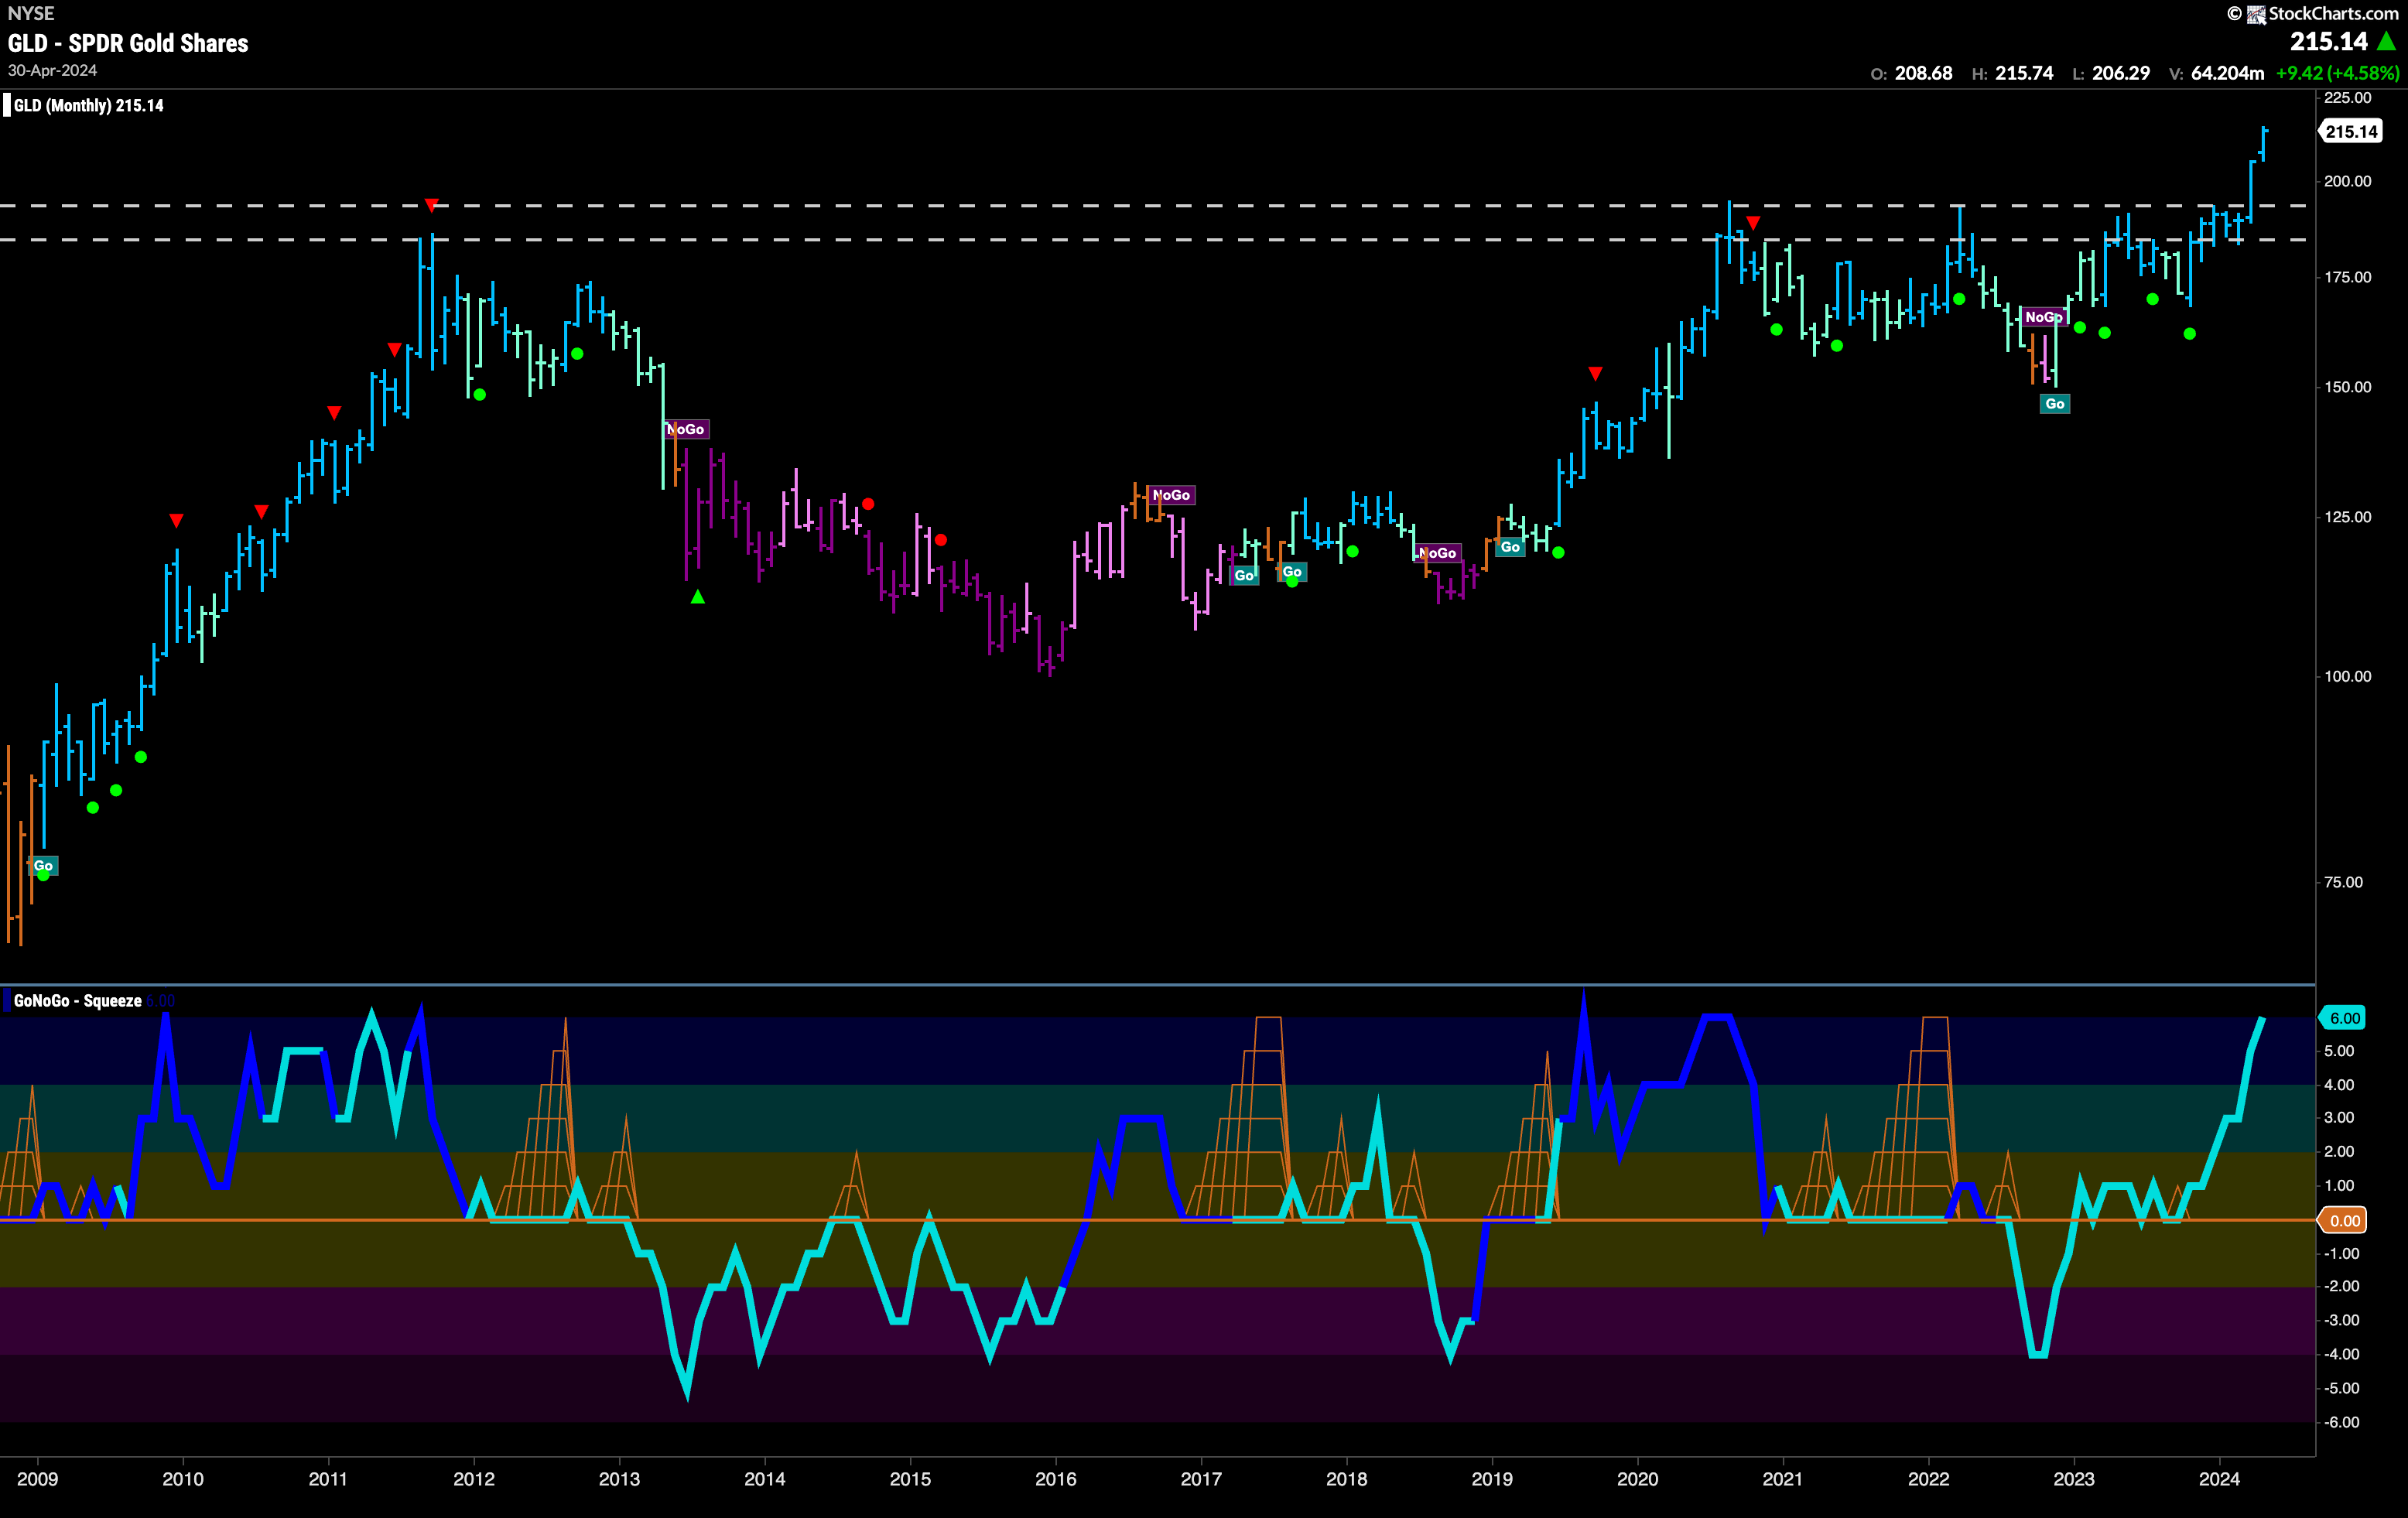
Task: Click the NoGo label in late 2016
Action: click(1171, 495)
